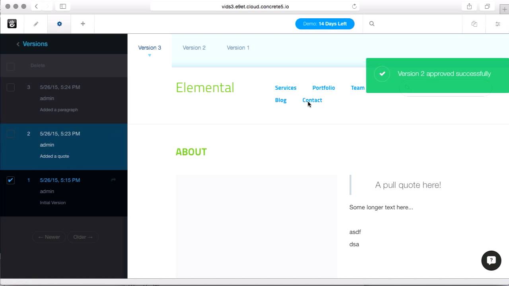Click the pencil edit page icon
The height and width of the screenshot is (286, 509).
coord(36,24)
